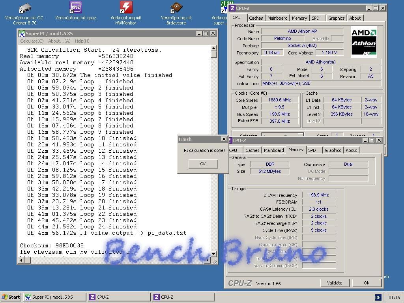The width and height of the screenshot is (404, 303).
Task: Click the Revision value A5
Action: click(370, 76)
